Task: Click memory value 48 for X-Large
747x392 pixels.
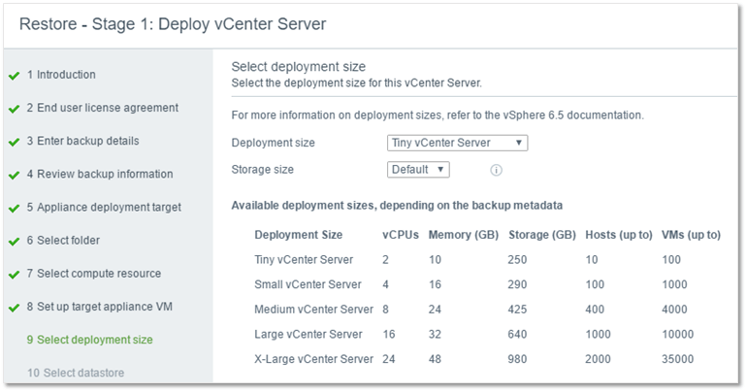Action: tap(435, 359)
